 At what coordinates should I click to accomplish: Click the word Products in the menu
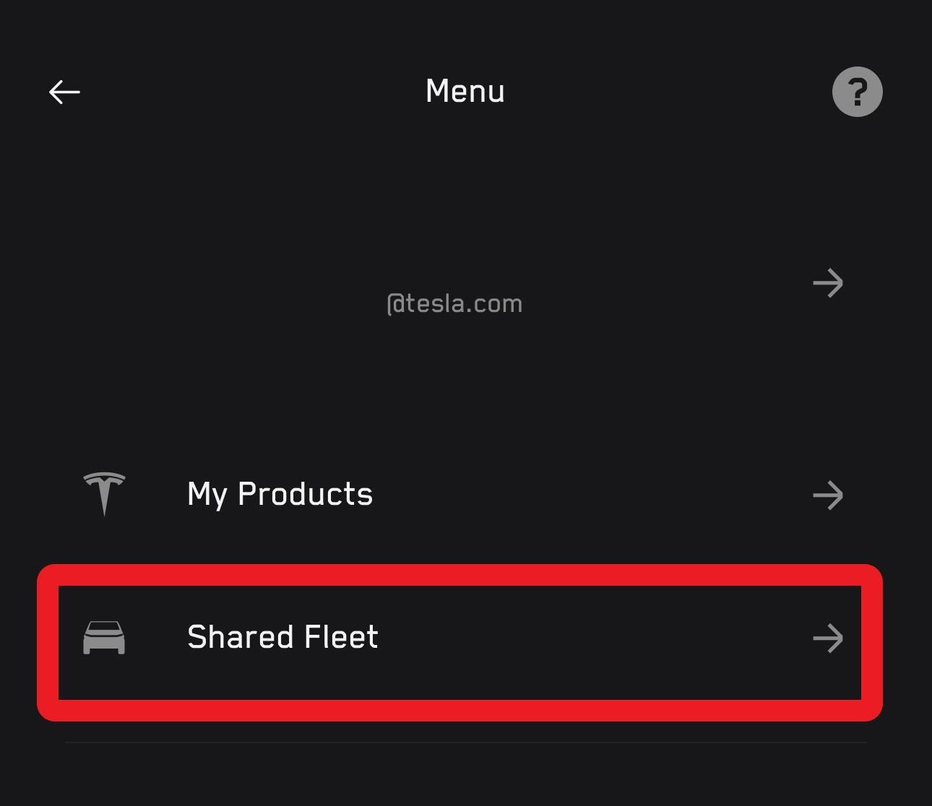[x=305, y=495]
